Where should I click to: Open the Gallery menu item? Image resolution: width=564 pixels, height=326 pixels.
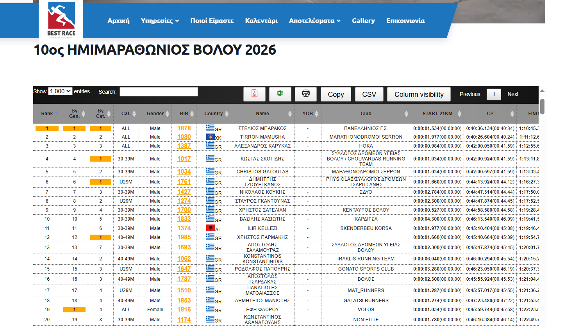363,21
